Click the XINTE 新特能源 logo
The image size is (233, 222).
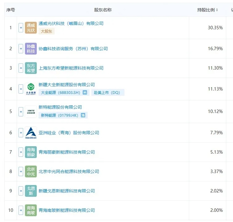(x=31, y=111)
